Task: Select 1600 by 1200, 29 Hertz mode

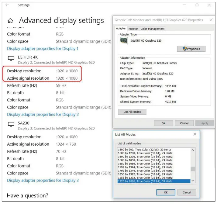Action: pyautogui.click(x=154, y=153)
